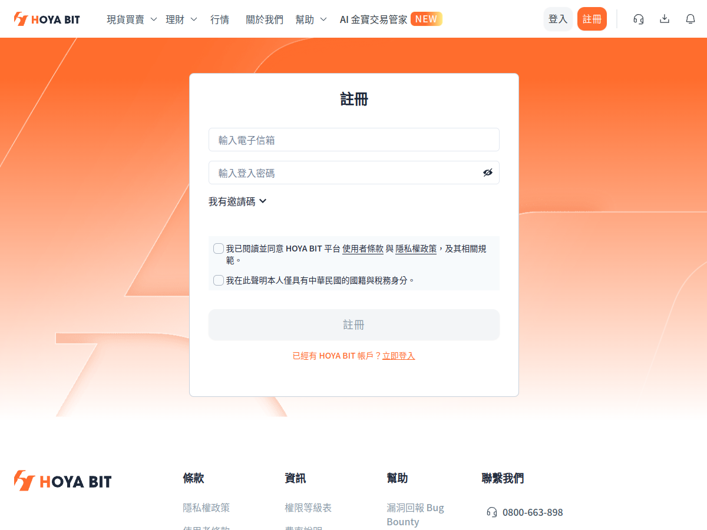Screen dimensions: 707x530
Task: Open customer support headset icon
Action: pyautogui.click(x=639, y=19)
